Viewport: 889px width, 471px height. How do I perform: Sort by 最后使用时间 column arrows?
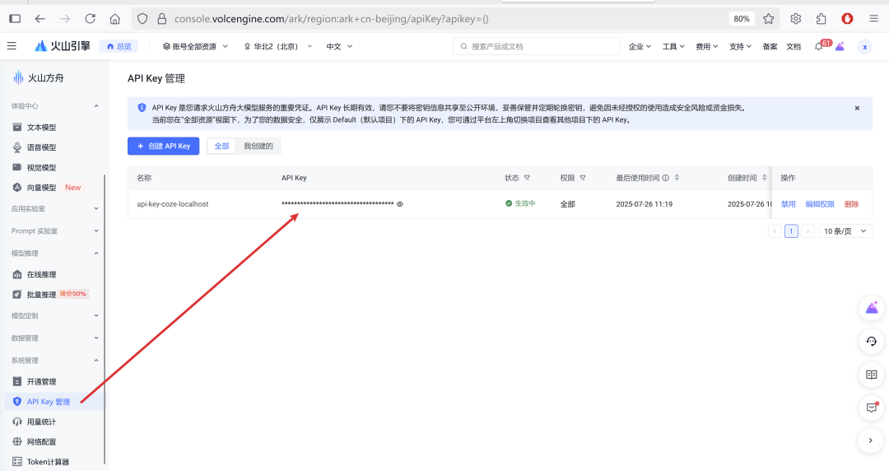[677, 178]
